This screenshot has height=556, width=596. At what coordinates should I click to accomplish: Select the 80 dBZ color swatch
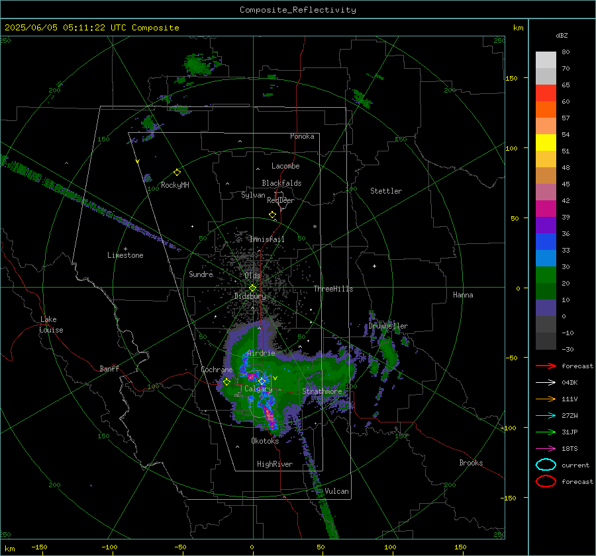pyautogui.click(x=546, y=60)
